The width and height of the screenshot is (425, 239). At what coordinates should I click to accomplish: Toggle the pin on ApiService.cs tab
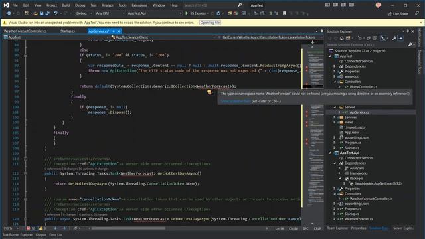[114, 31]
